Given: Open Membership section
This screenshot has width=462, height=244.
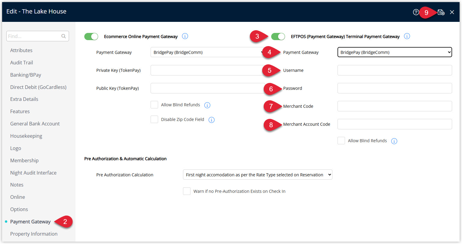Looking at the screenshot, I should (24, 160).
